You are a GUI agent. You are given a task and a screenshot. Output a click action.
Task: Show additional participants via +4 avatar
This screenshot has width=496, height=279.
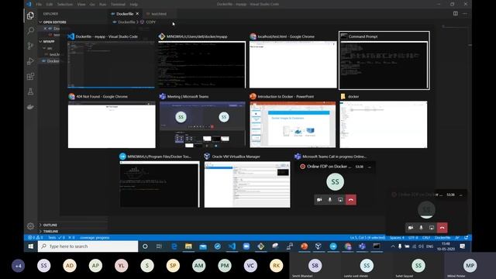[x=18, y=266]
